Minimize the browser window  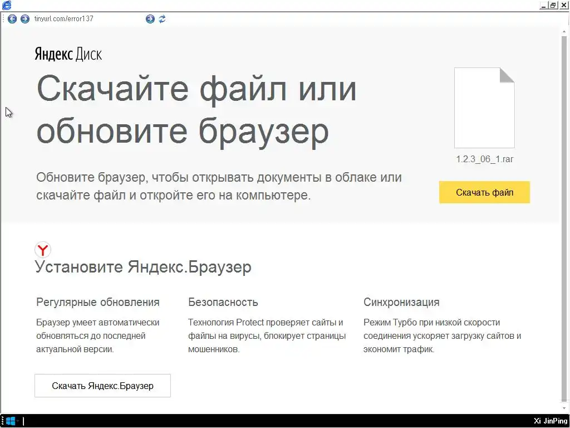coord(544,6)
